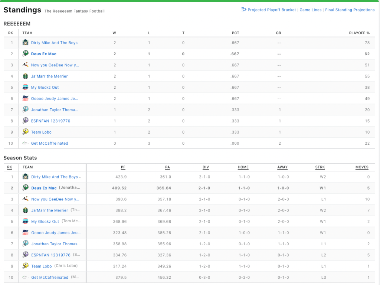This screenshot has height=285, width=380.
Task: Open Get McCaffreinated team in standings table
Action: point(49,143)
